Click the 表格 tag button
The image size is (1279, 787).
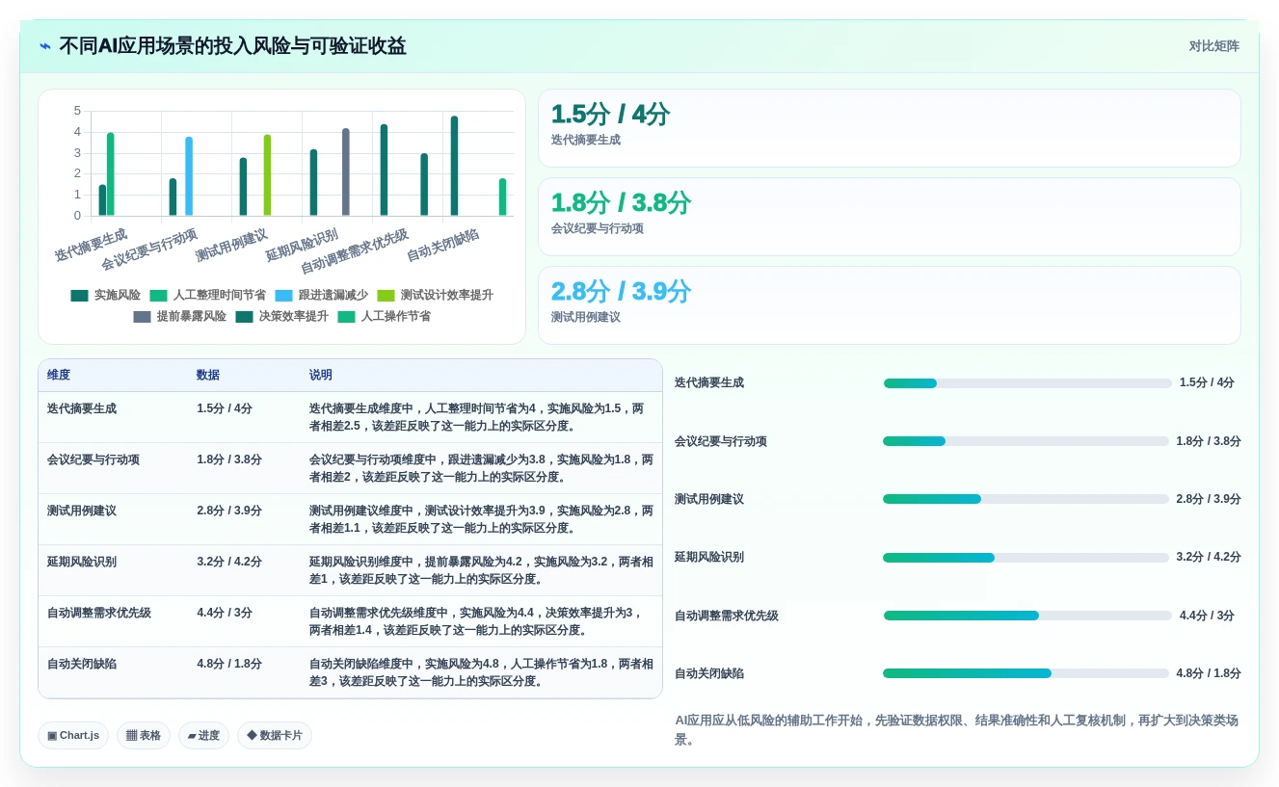coord(144,736)
